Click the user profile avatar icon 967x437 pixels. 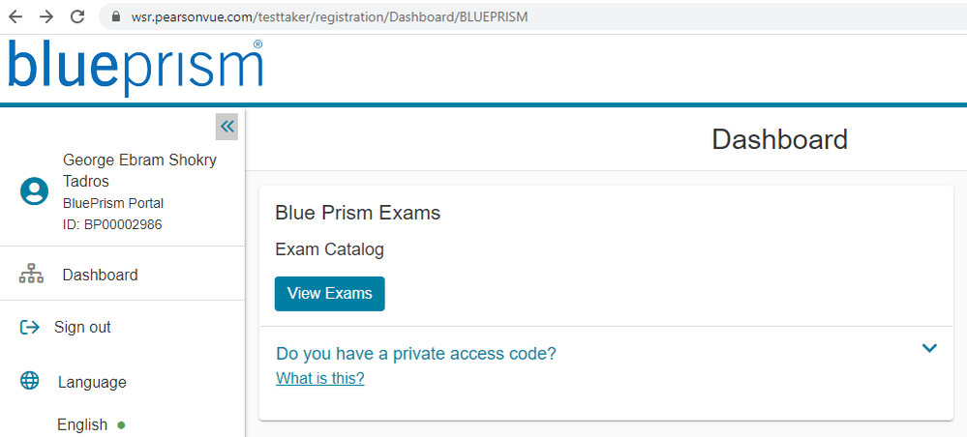(35, 191)
